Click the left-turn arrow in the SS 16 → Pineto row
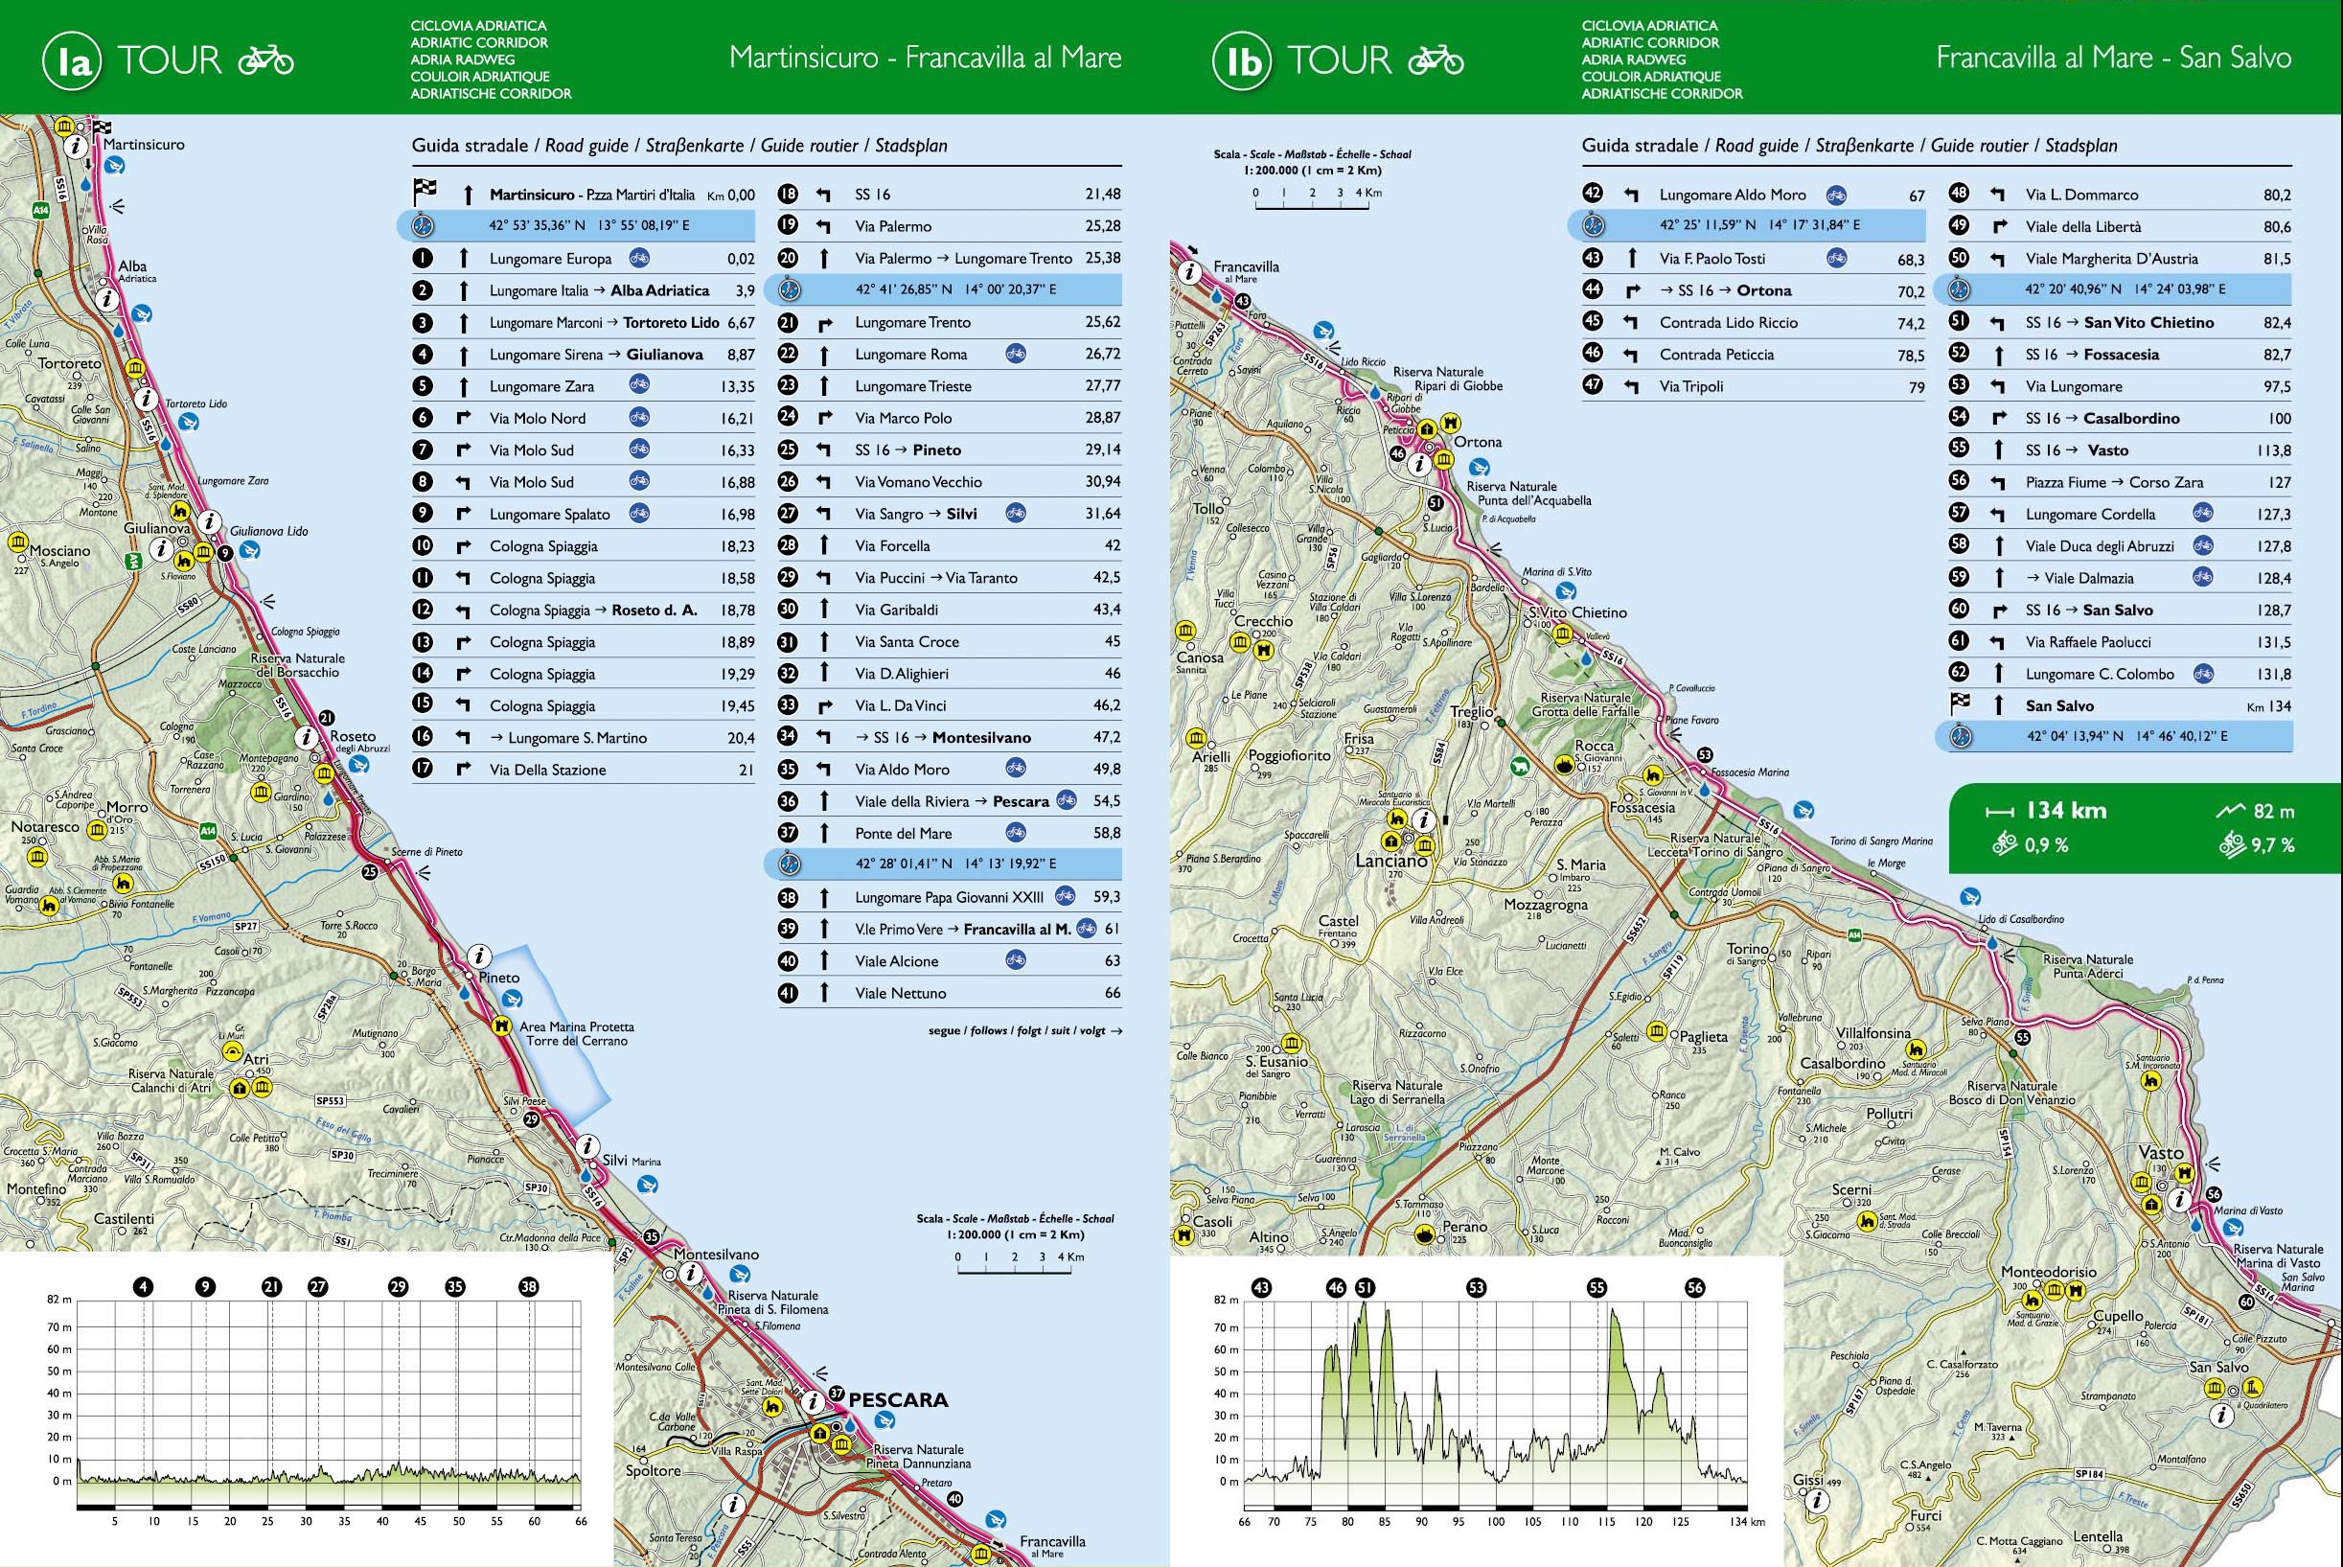Screen dimensions: 2343x1567 [823, 449]
